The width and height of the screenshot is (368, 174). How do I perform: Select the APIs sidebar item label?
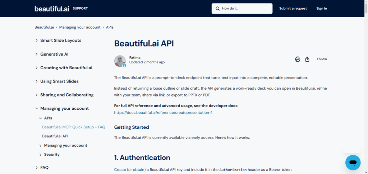click(x=48, y=118)
